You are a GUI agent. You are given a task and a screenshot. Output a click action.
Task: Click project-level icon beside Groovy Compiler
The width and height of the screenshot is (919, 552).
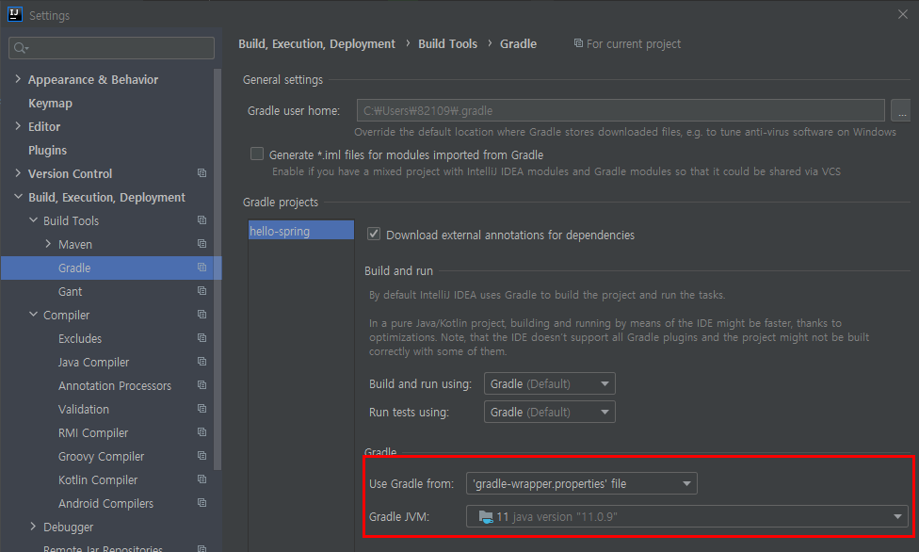click(x=202, y=456)
